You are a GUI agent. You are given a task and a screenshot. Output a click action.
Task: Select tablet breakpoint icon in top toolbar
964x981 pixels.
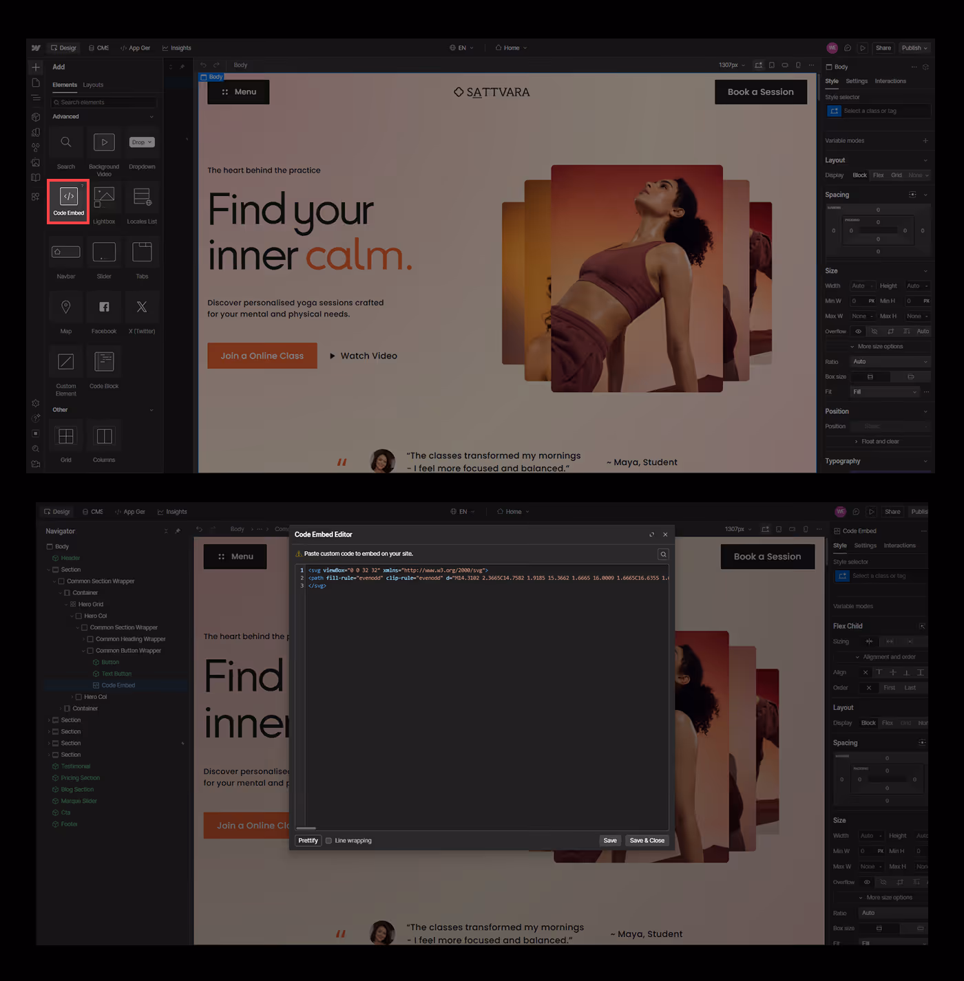pyautogui.click(x=772, y=65)
